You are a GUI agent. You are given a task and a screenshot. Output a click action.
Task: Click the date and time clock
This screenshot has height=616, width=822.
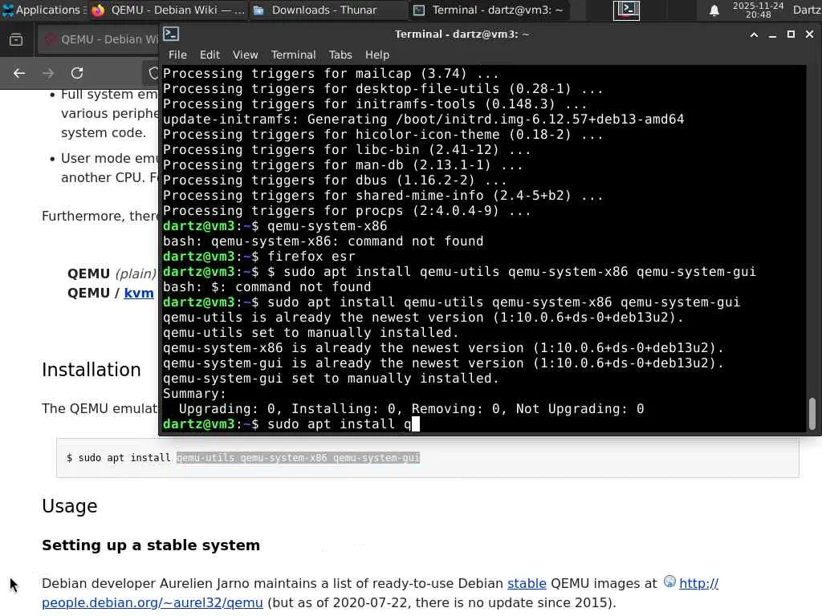(758, 10)
